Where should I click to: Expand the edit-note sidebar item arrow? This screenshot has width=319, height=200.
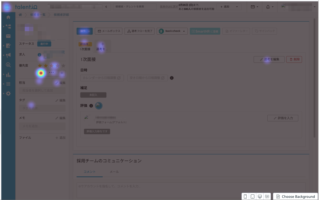point(4,46)
